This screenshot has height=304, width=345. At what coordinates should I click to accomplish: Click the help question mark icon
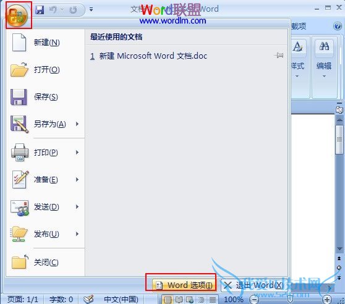tap(338, 26)
